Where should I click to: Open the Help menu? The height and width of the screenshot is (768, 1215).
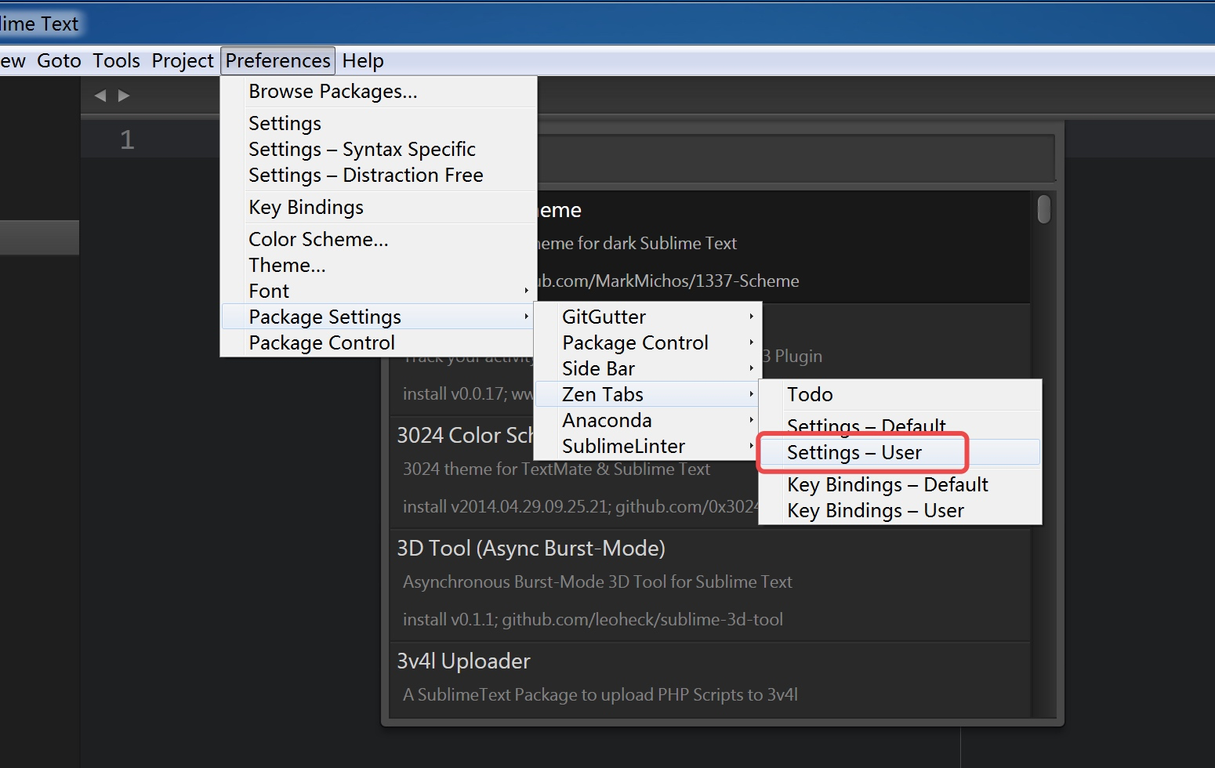point(363,61)
